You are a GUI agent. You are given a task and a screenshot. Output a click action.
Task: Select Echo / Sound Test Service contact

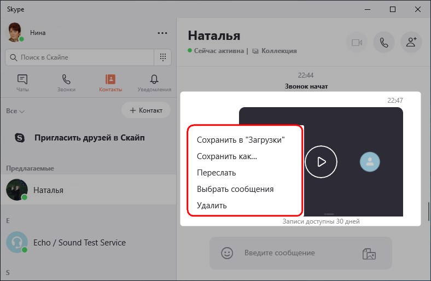tap(88, 243)
